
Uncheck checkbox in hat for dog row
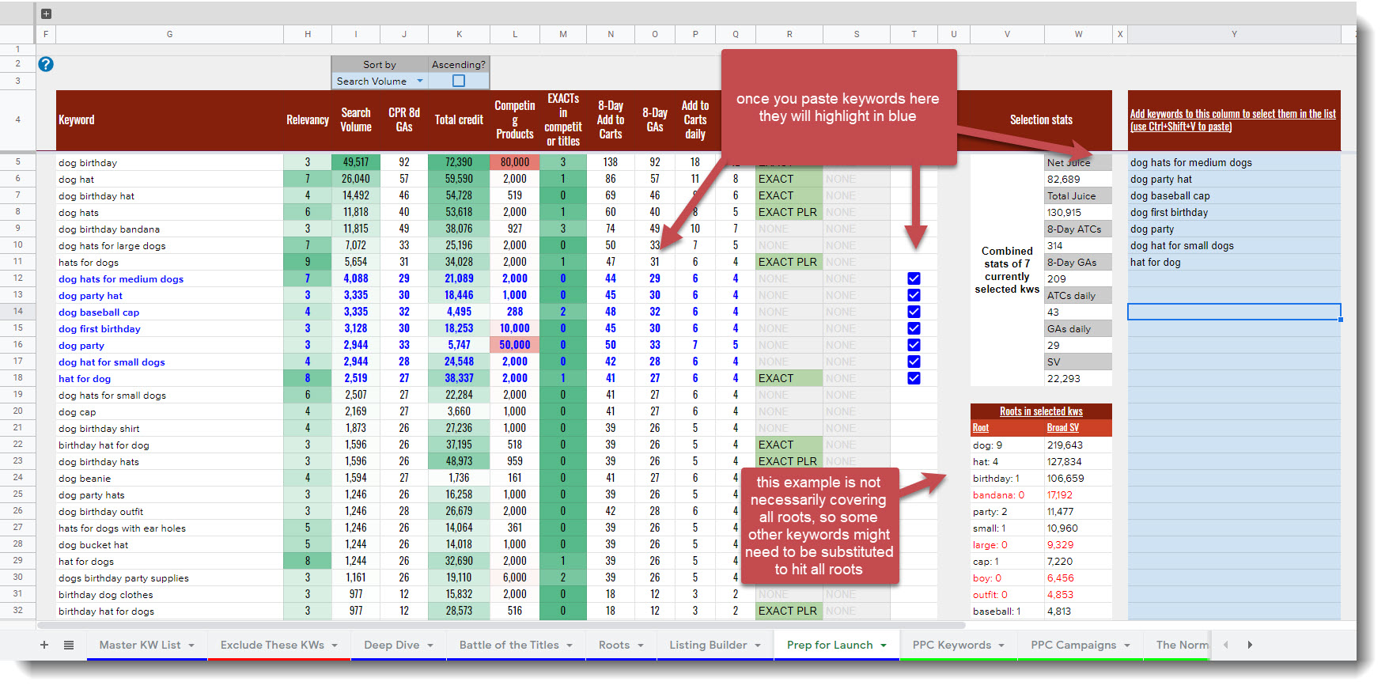914,378
